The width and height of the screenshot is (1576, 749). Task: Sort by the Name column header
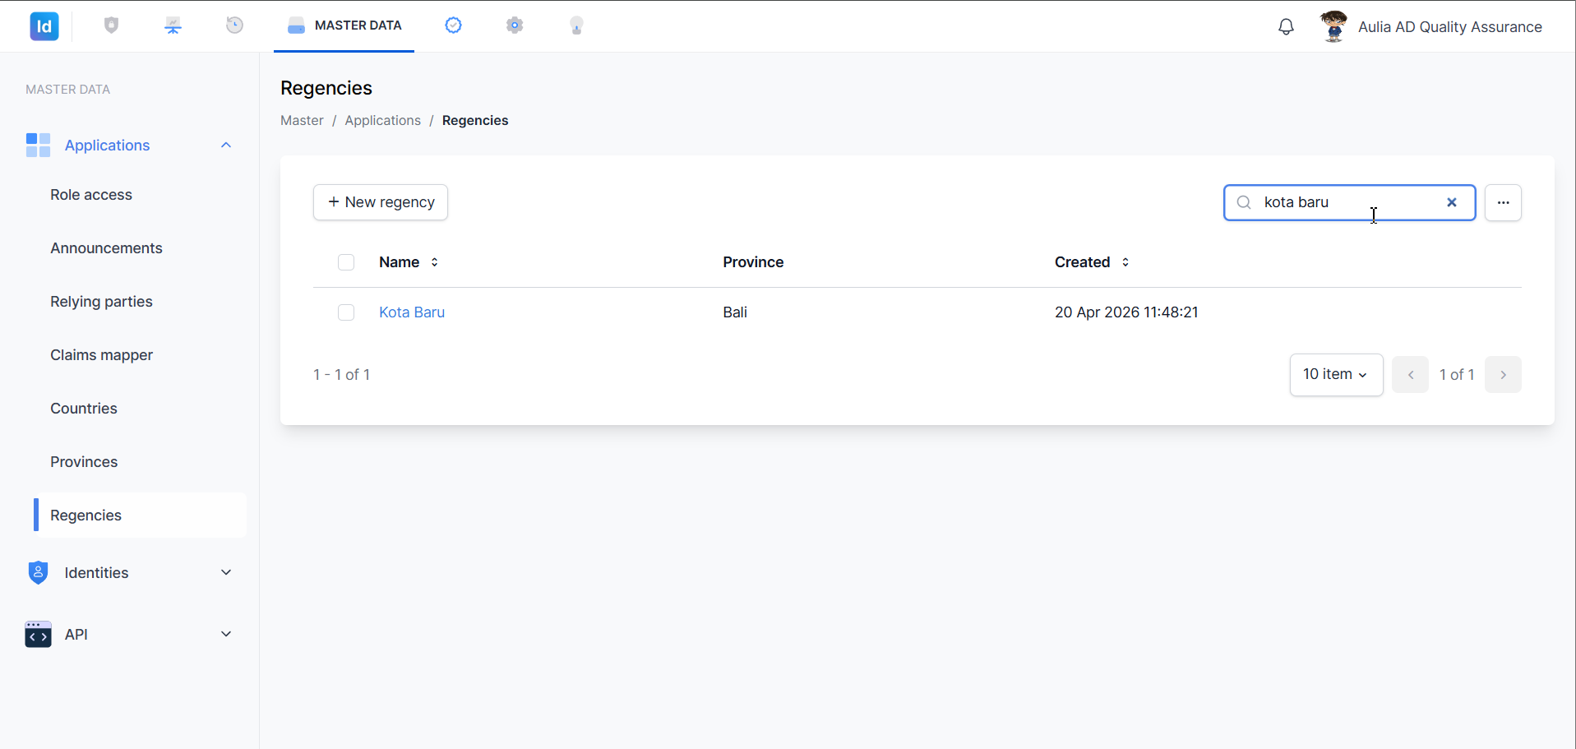(400, 262)
